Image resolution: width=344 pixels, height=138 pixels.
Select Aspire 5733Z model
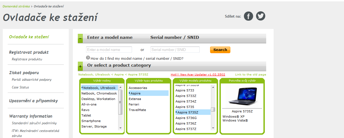click(x=186, y=96)
